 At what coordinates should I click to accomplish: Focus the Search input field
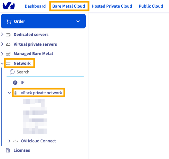tap(45, 72)
